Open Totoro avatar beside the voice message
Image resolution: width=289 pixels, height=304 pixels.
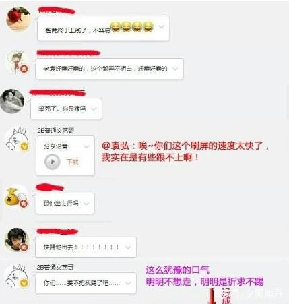click(x=18, y=140)
